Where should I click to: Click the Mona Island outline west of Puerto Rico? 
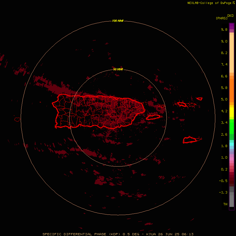[x=17, y=120]
